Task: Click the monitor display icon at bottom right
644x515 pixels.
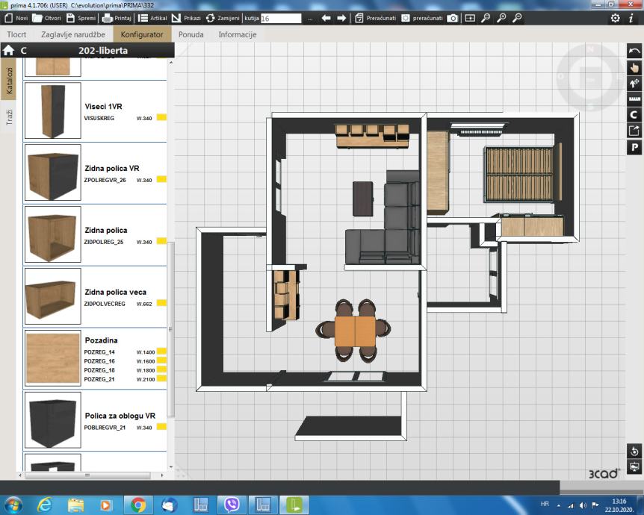Action: 634,467
